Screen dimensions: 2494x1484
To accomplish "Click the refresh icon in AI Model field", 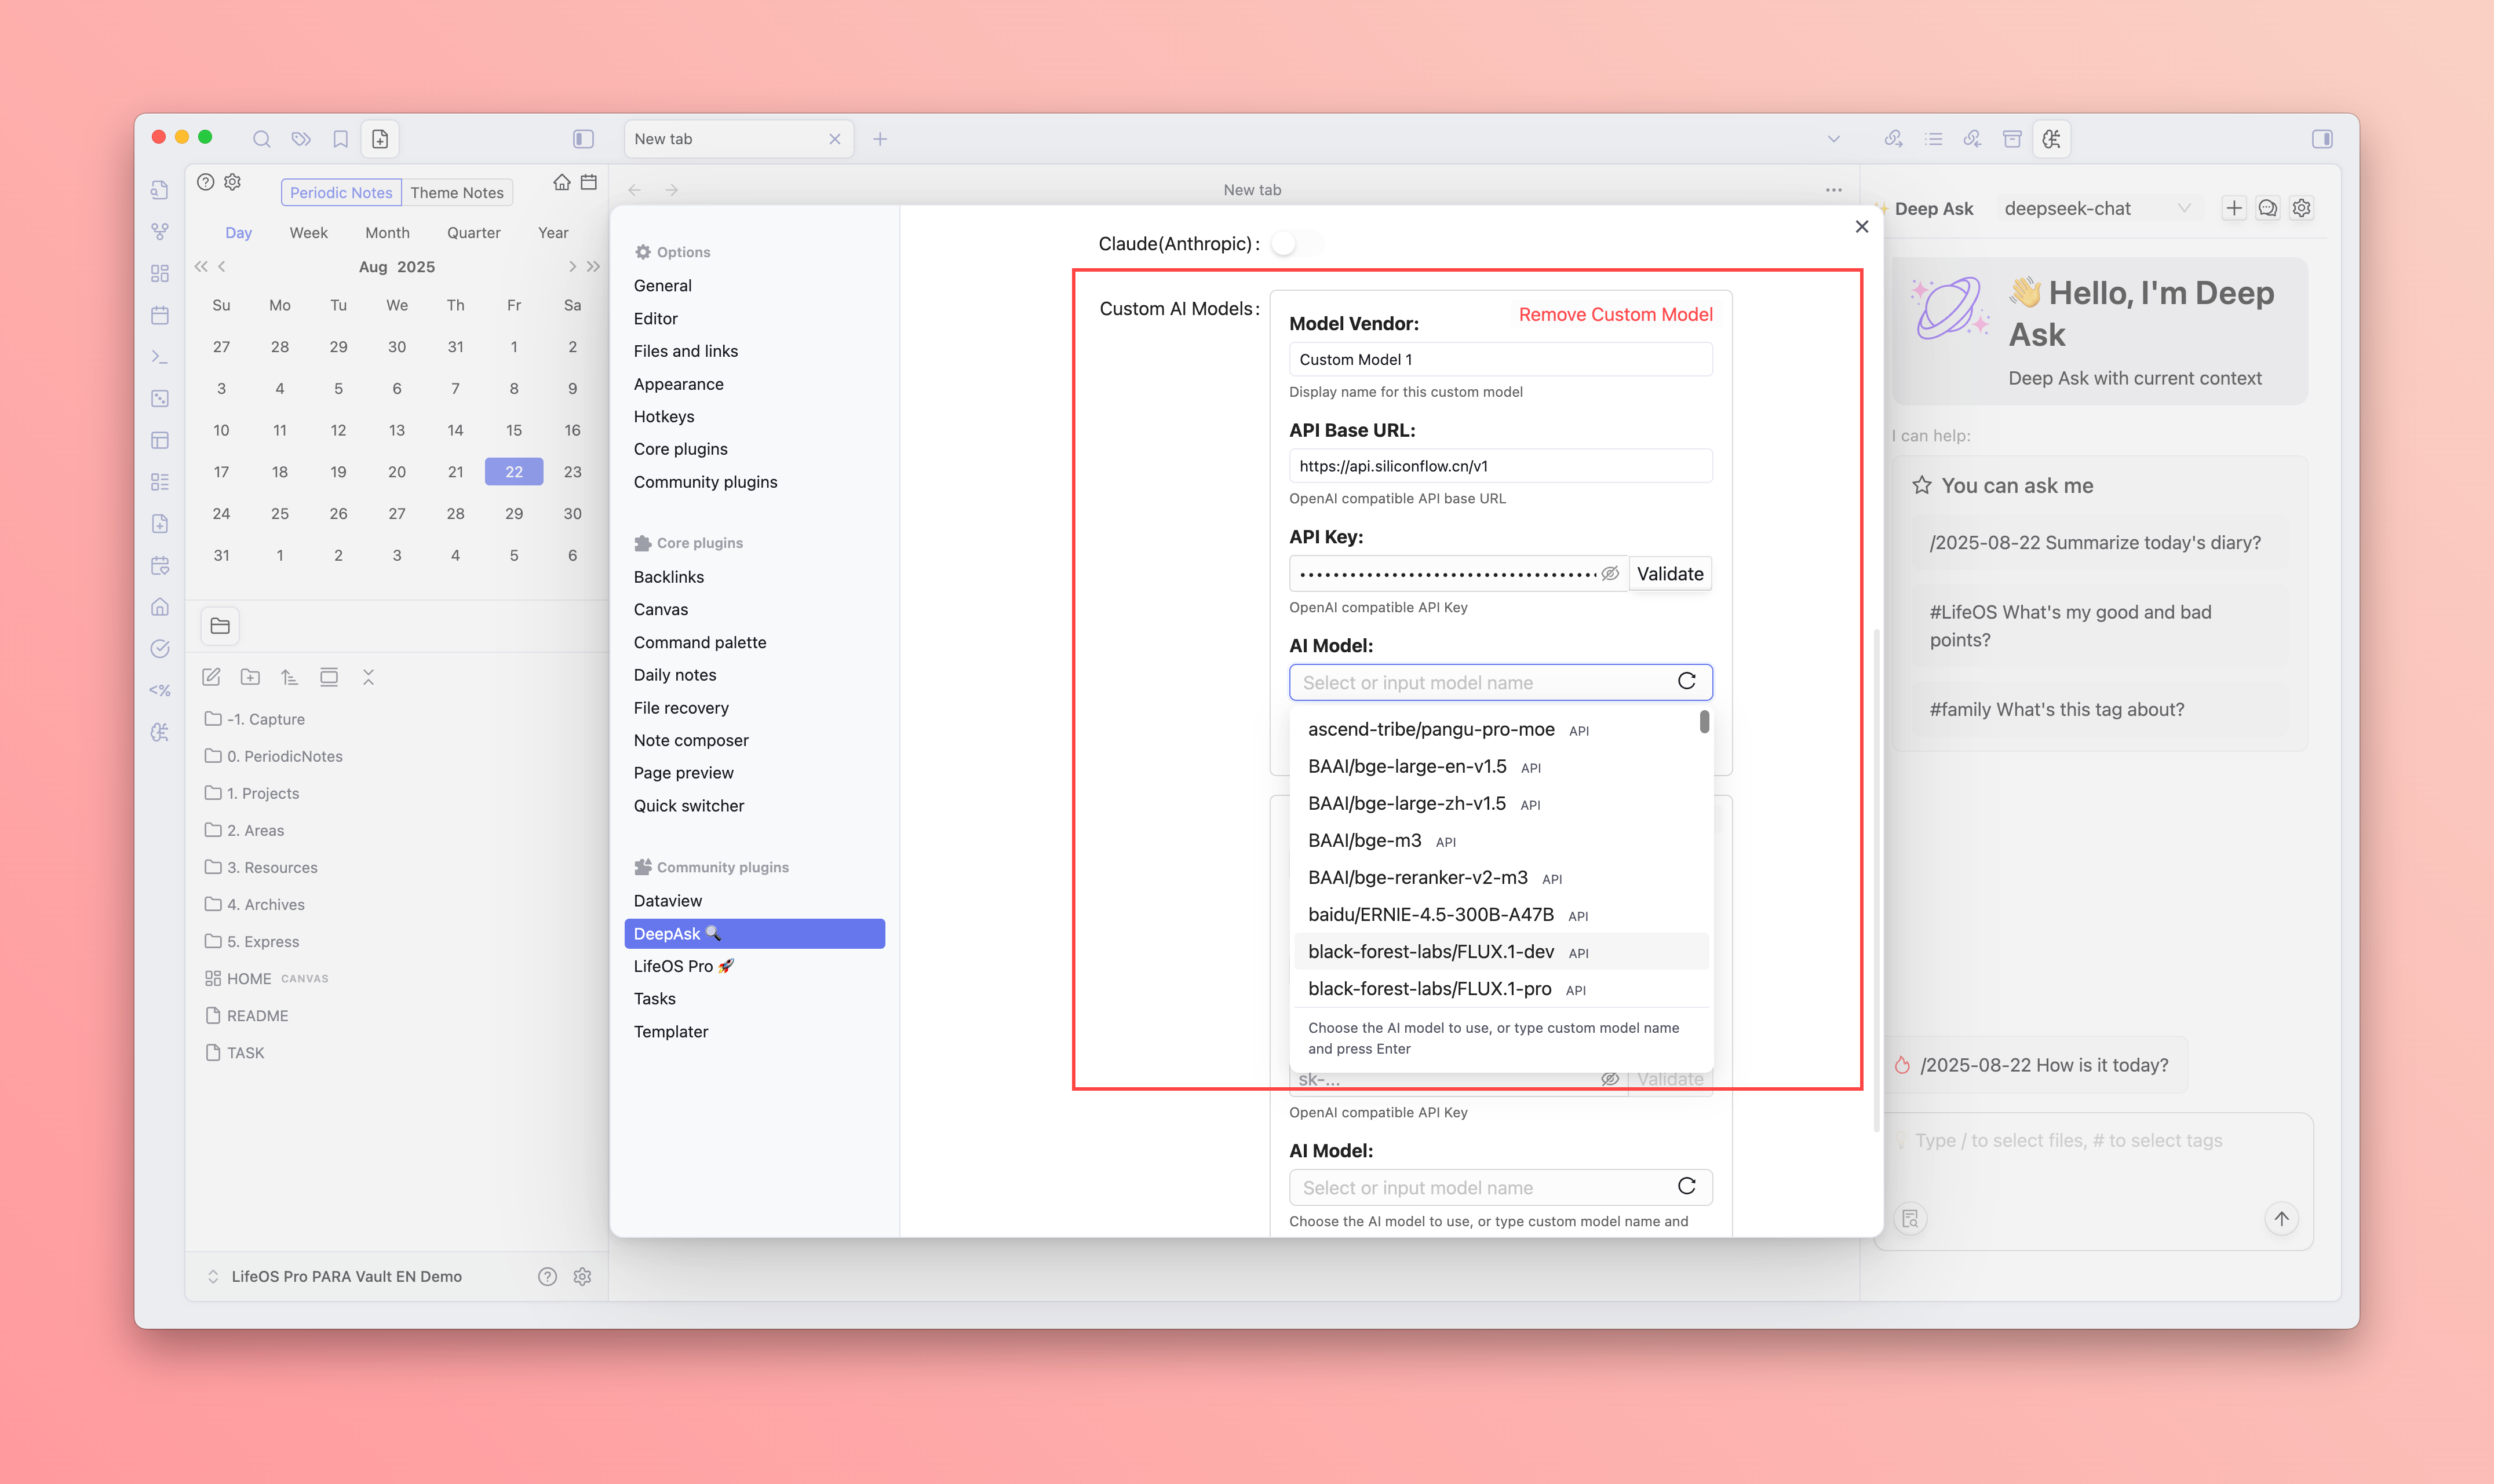I will 1686,682.
